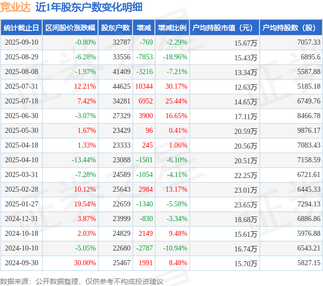Click the 统计截止日 column header
The height and width of the screenshot is (286, 323).
tap(21, 28)
